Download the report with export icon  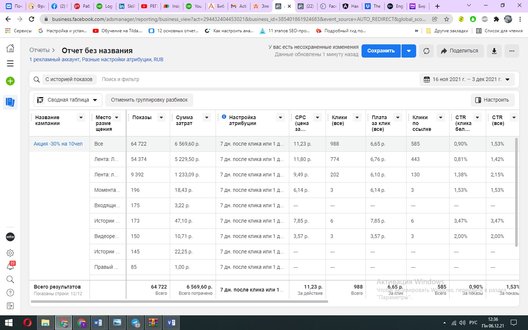tap(494, 51)
